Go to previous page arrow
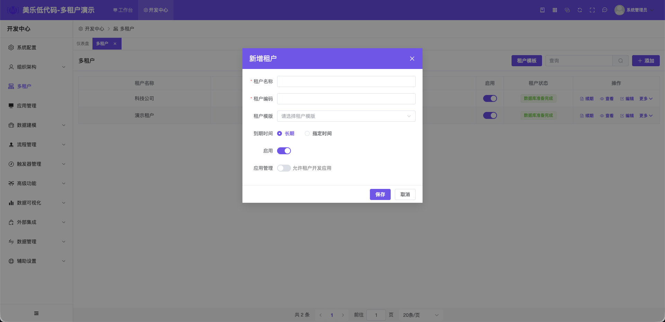665x322 pixels. click(321, 315)
